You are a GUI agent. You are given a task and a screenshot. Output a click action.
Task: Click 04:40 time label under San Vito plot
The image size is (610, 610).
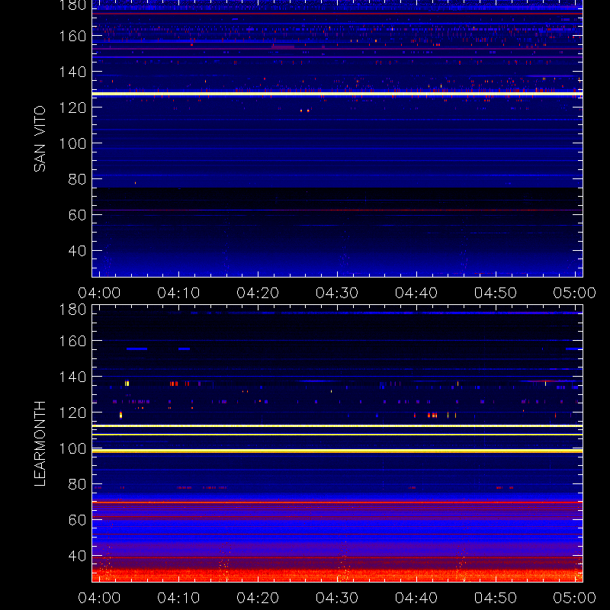[416, 293]
